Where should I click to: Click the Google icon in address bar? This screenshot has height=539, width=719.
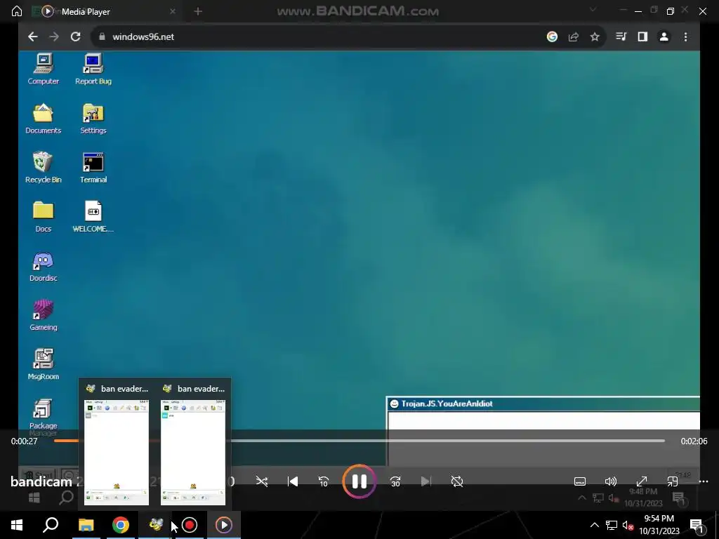point(552,36)
